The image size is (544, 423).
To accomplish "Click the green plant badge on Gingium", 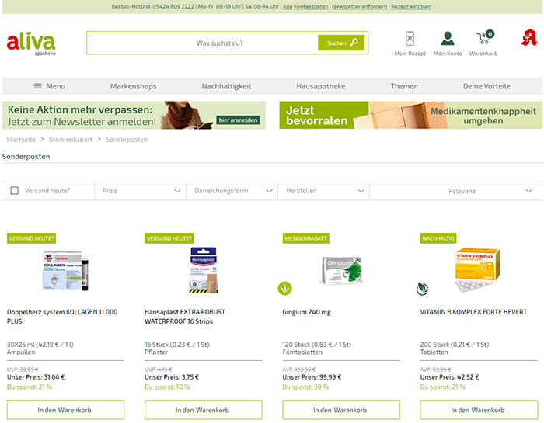I will click(x=285, y=288).
